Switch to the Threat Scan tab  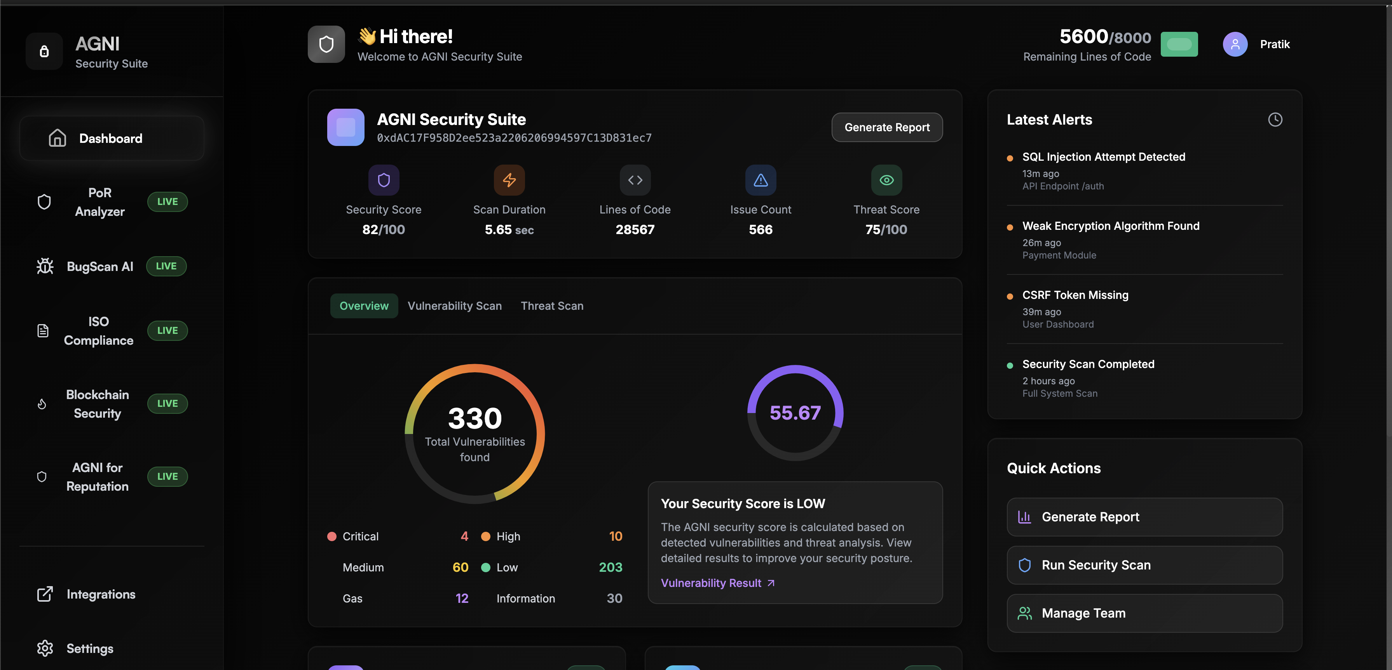[x=552, y=305]
